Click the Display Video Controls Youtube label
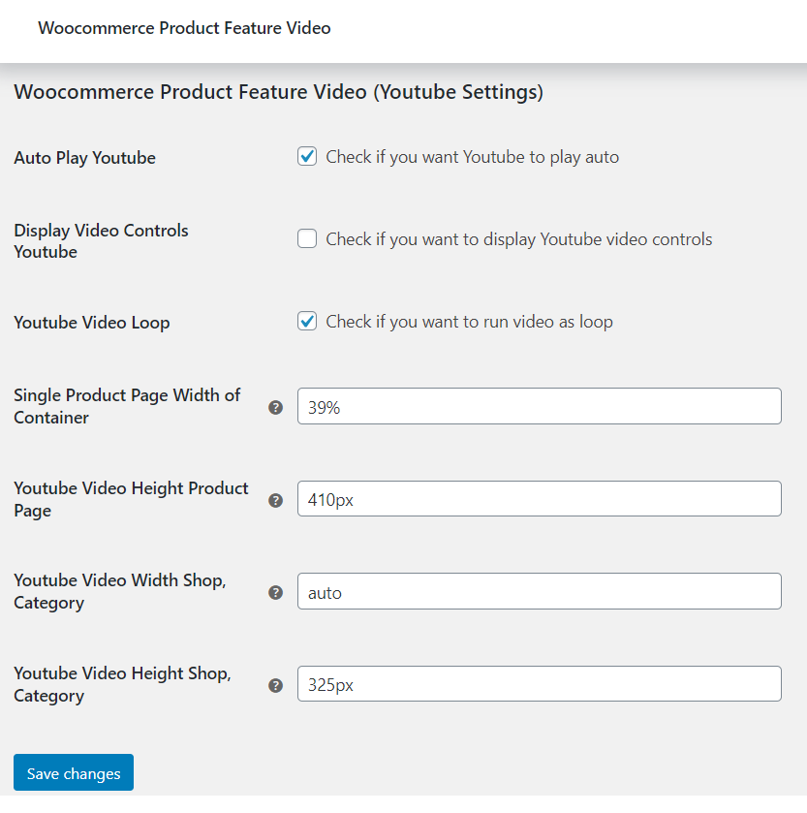The height and width of the screenshot is (813, 807). point(101,240)
